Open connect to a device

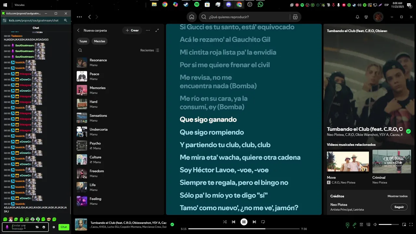368,225
